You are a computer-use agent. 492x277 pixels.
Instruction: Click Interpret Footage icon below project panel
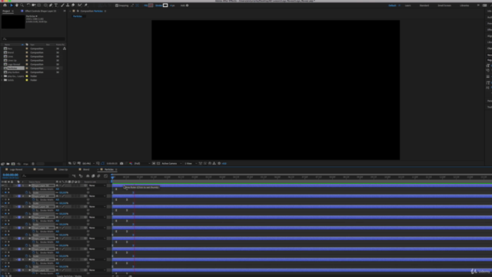[3, 164]
